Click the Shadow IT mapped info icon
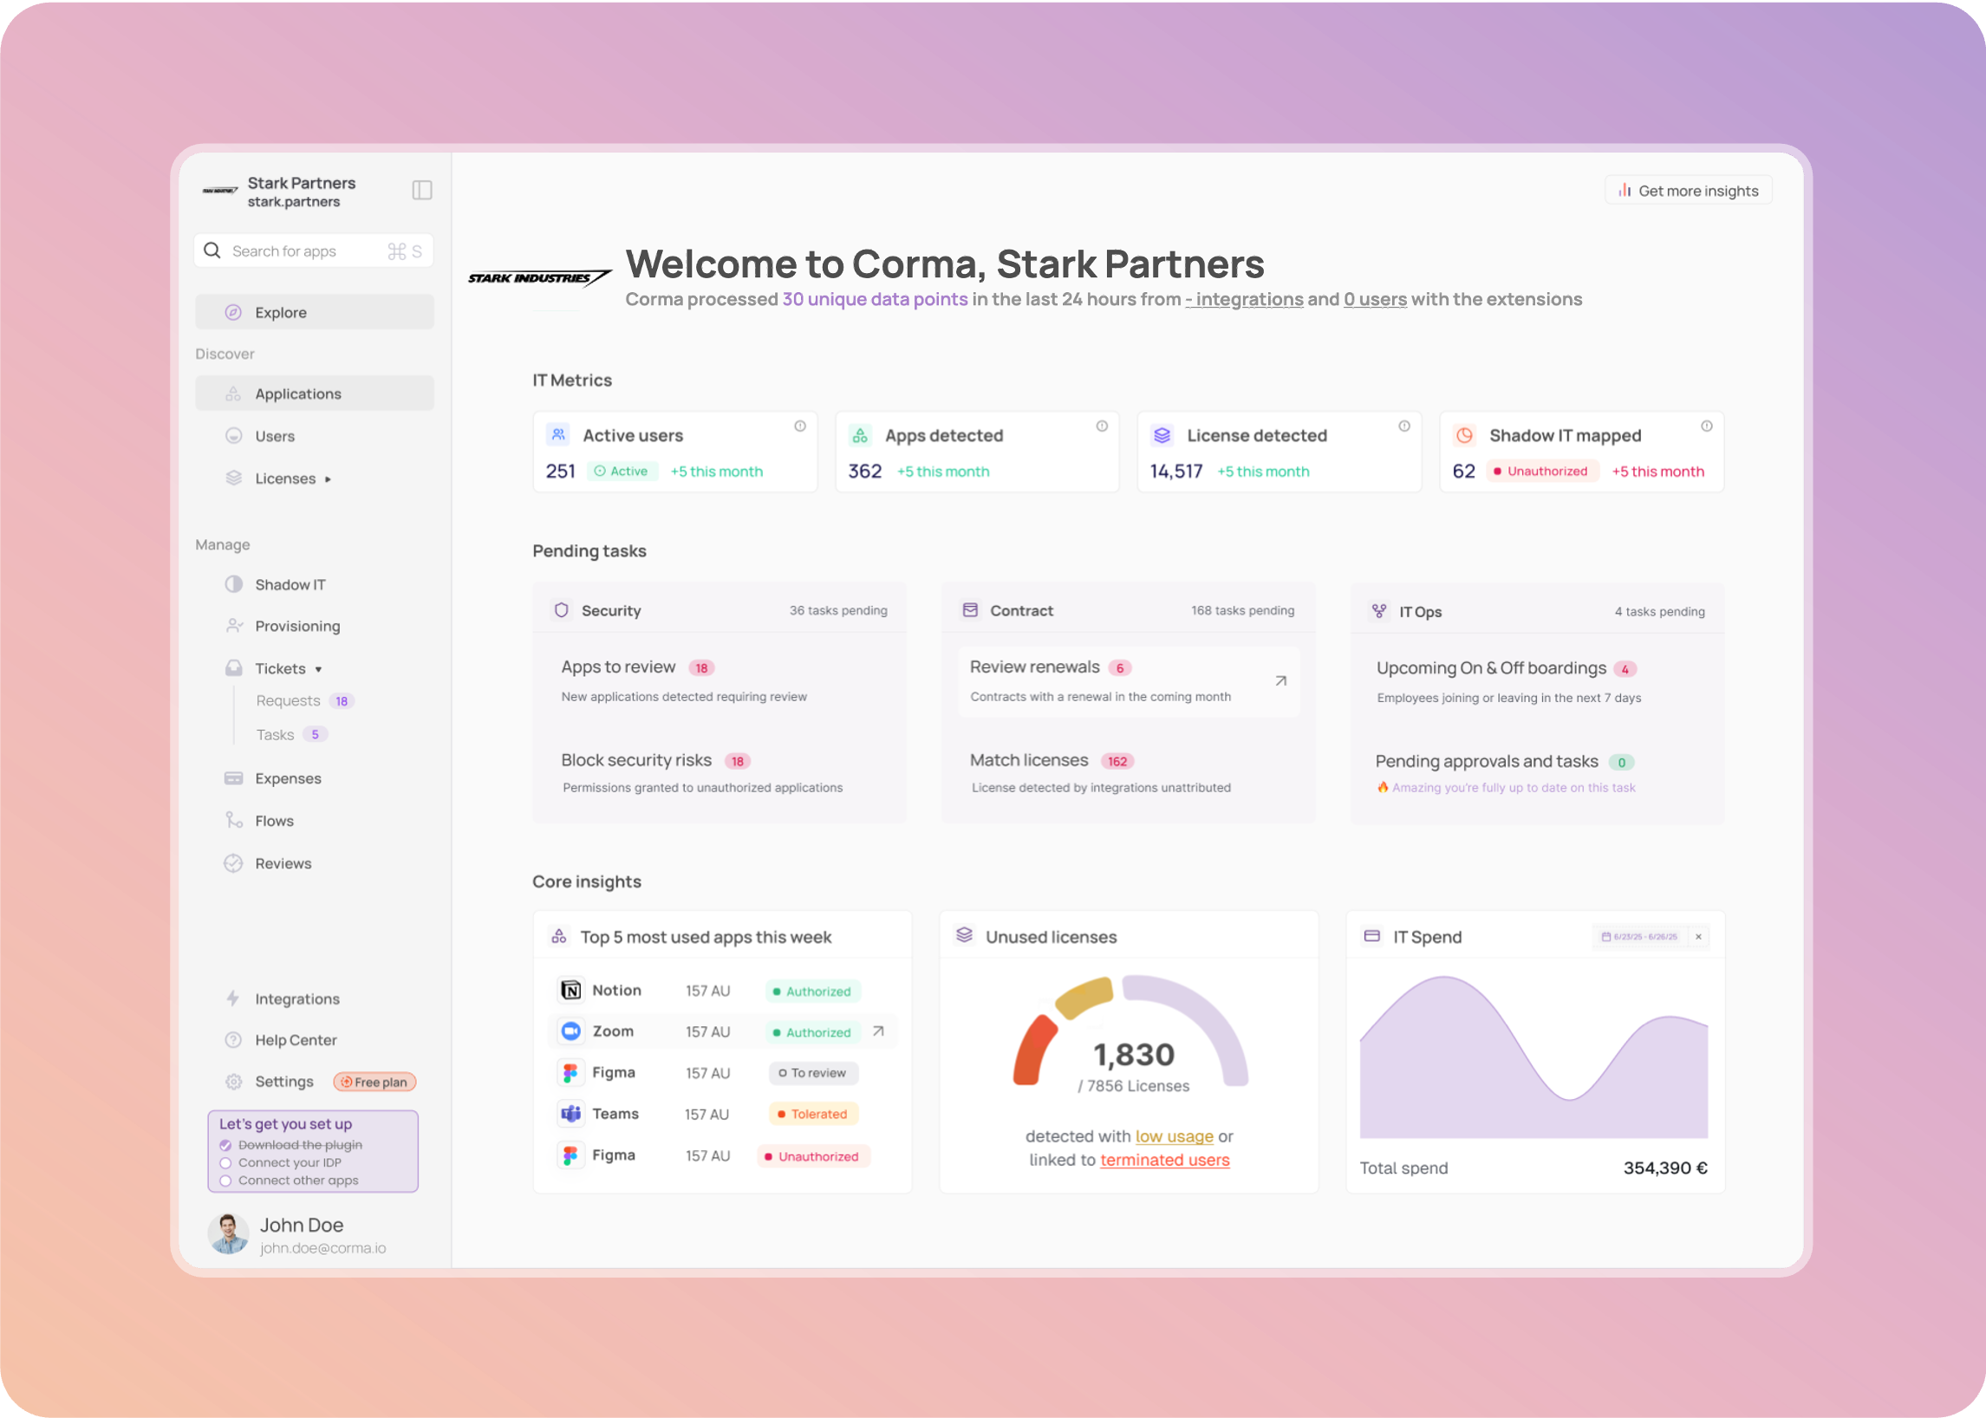Viewport: 1986px width, 1418px height. [x=1707, y=426]
